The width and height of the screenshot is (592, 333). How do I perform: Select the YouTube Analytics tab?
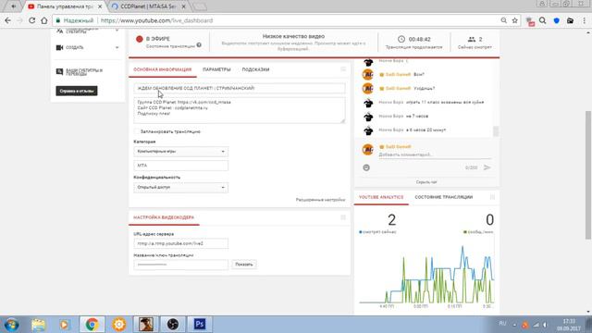pyautogui.click(x=381, y=197)
